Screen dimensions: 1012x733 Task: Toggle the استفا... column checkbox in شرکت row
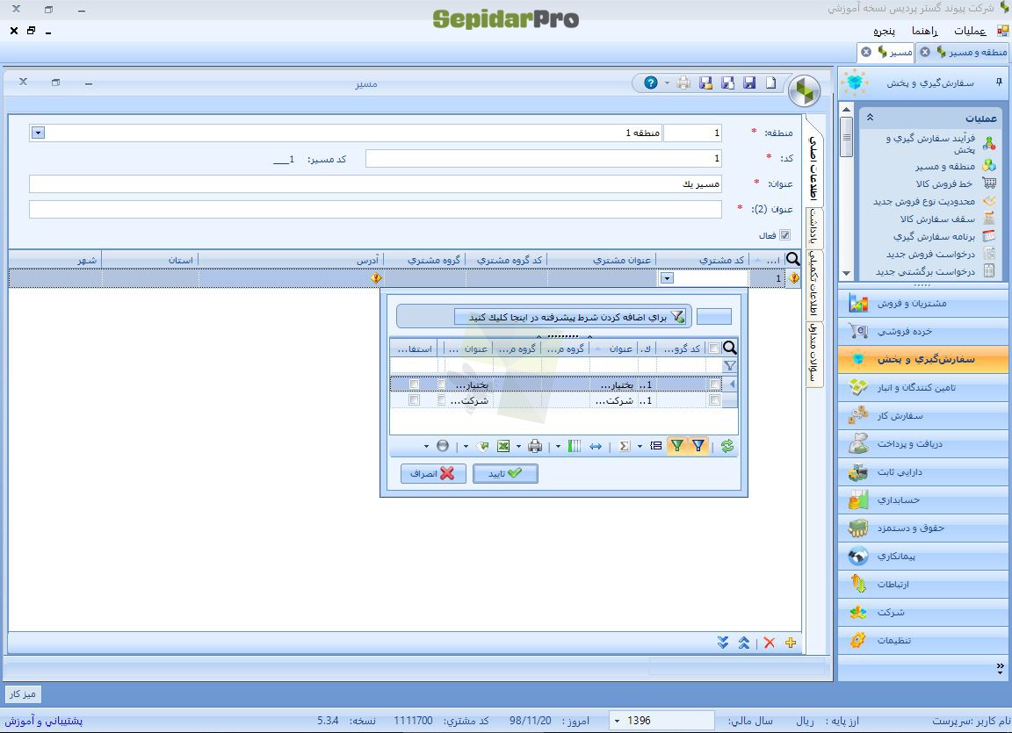point(415,400)
